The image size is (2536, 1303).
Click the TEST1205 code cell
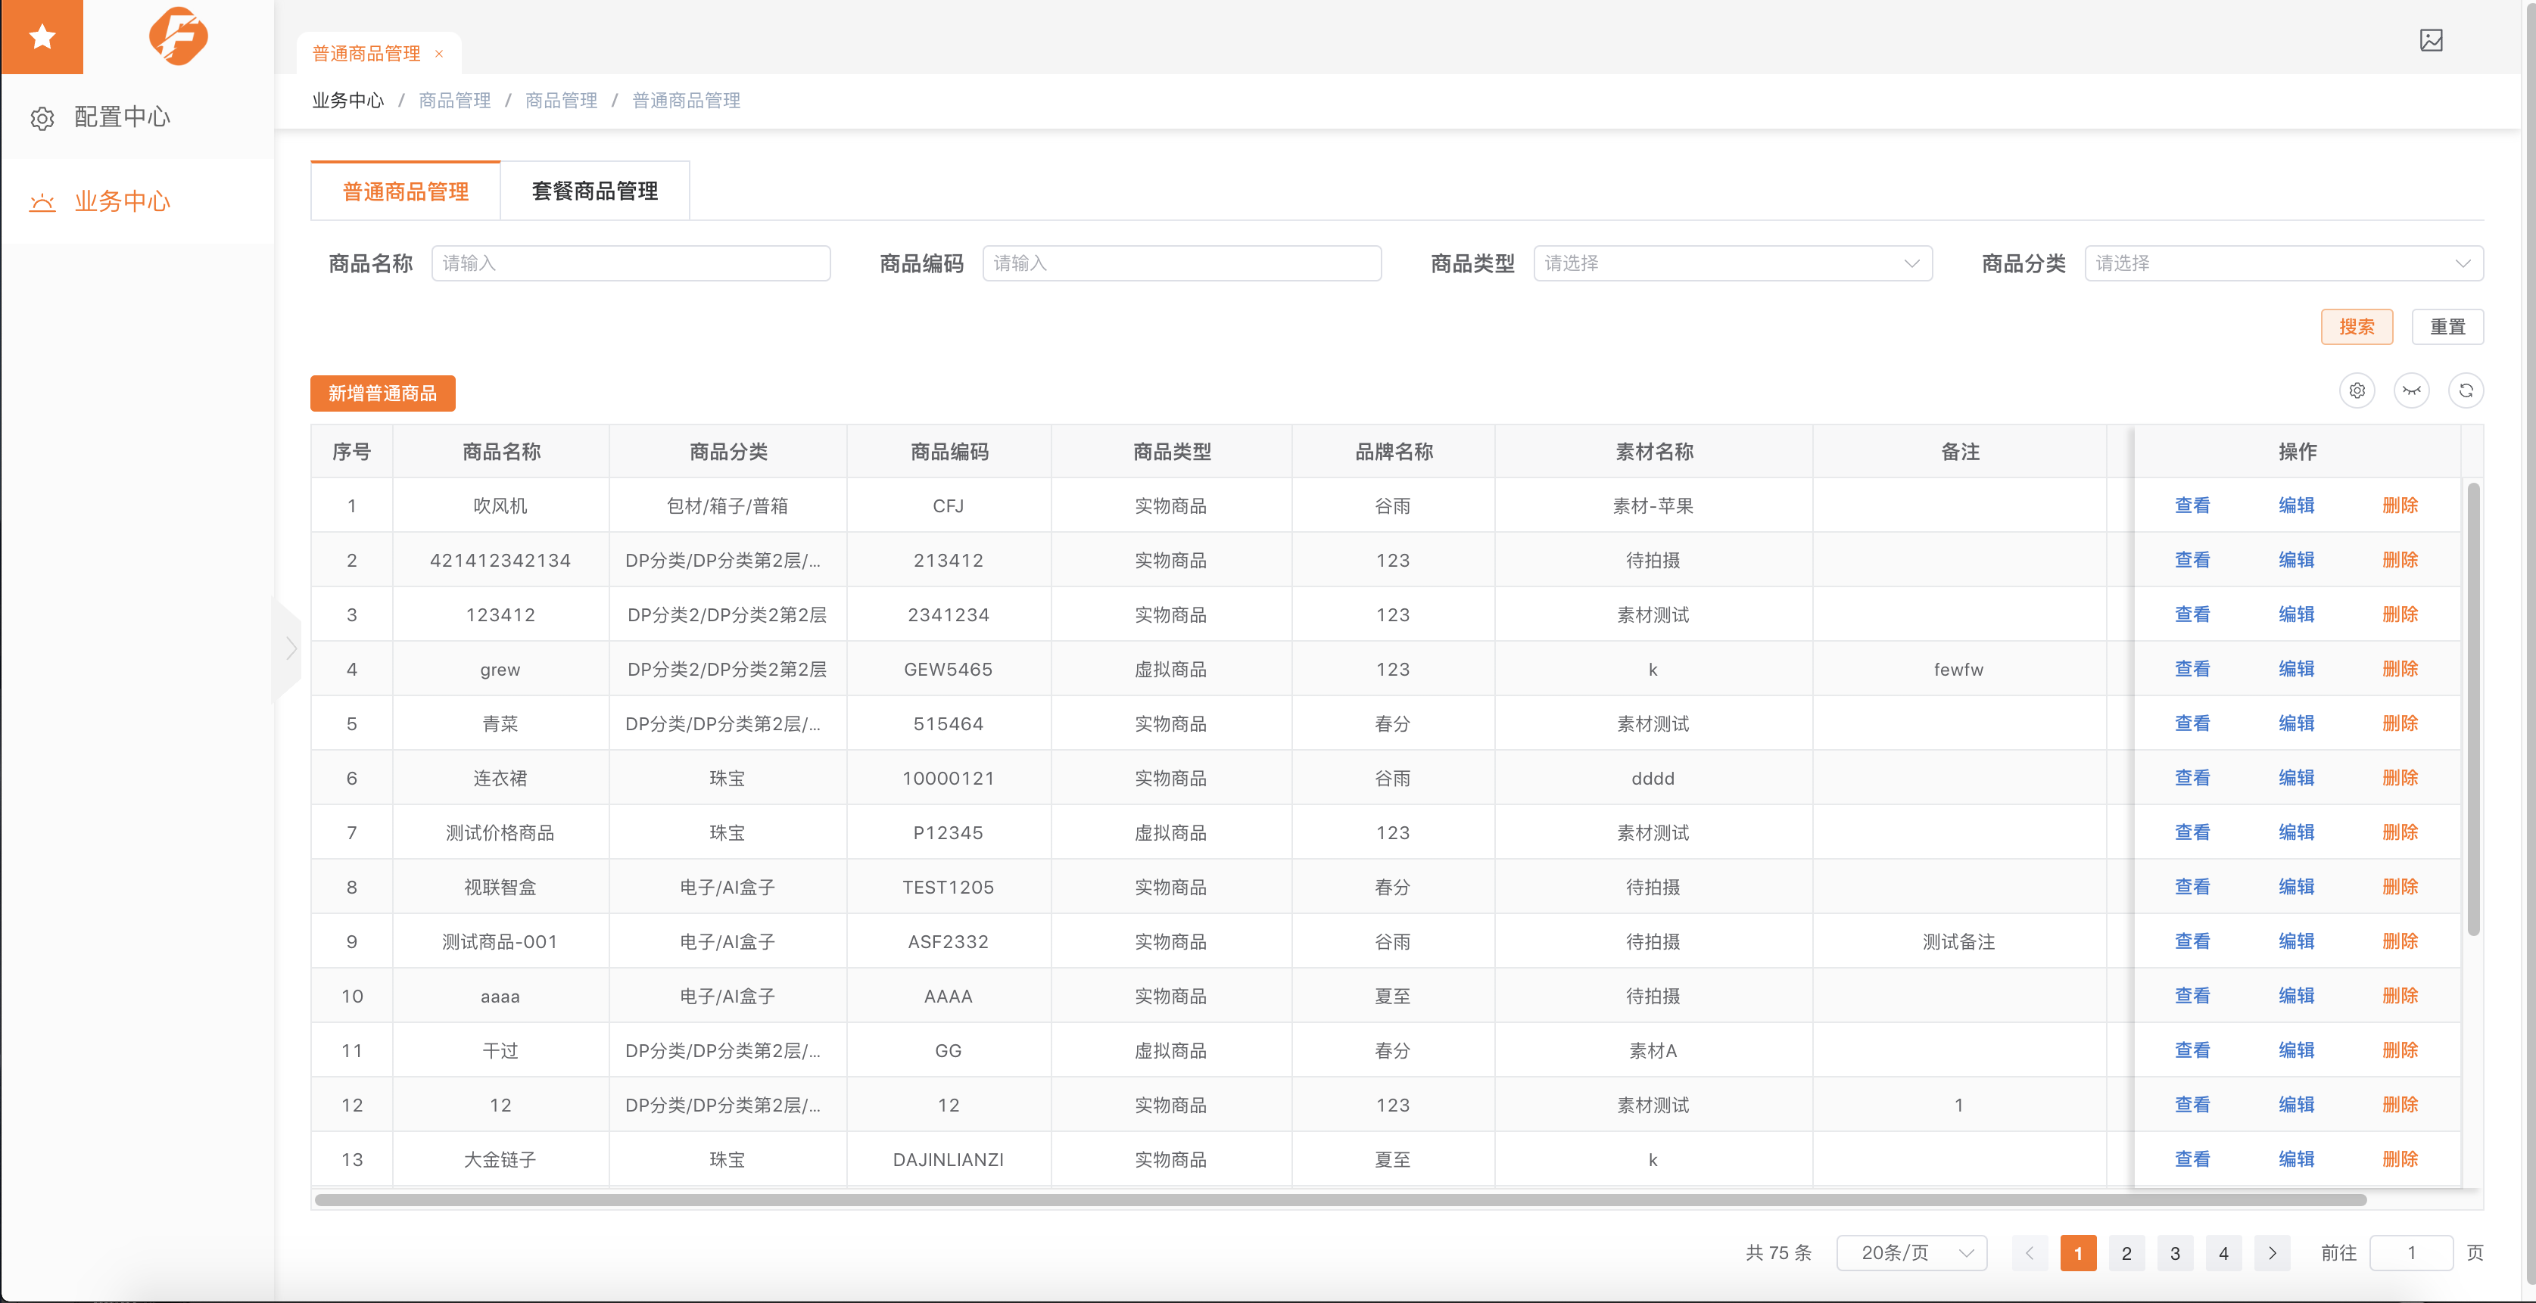pos(948,888)
